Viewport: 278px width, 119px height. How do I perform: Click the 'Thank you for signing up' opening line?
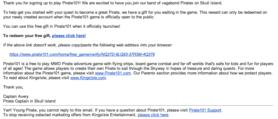[x=113, y=3]
